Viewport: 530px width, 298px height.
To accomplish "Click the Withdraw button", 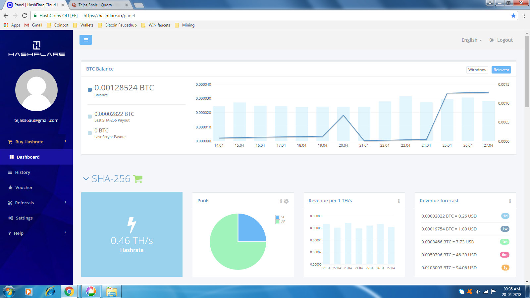I will coord(477,70).
